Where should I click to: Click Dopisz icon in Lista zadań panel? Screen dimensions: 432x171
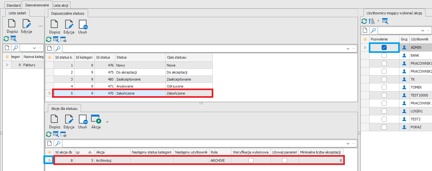pos(12,24)
